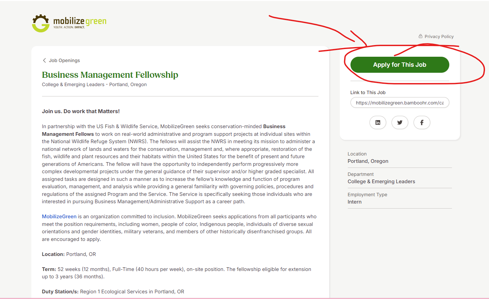Click the Department value College & Emerging Leaders
The height and width of the screenshot is (299, 489).
[381, 182]
